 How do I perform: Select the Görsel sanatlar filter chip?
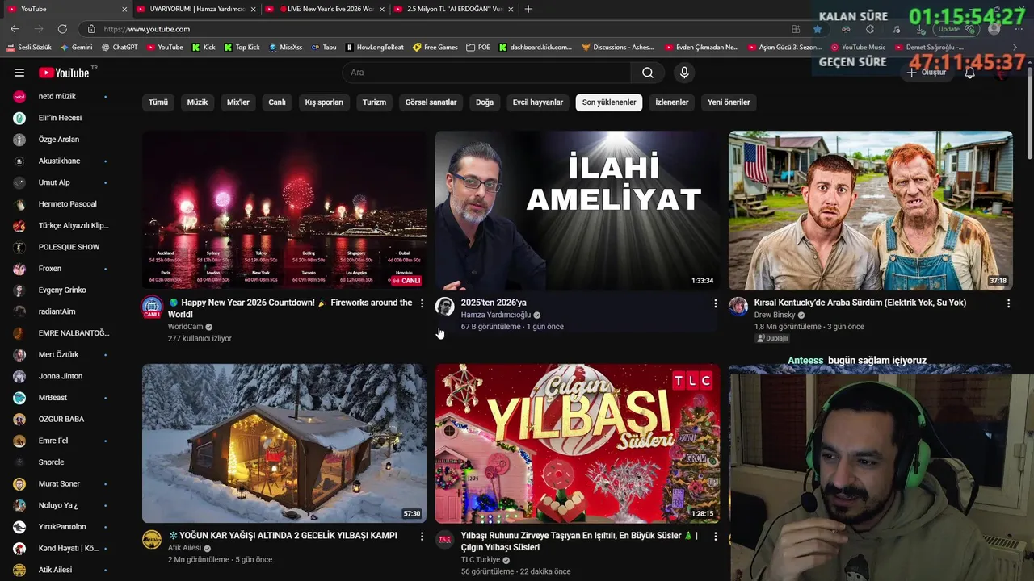[x=431, y=102]
